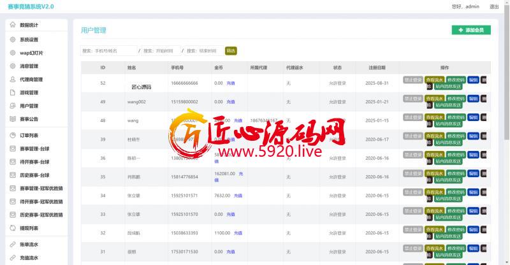Click the 添加会员 button
Image resolution: width=510 pixels, height=265 pixels.
[x=470, y=30]
